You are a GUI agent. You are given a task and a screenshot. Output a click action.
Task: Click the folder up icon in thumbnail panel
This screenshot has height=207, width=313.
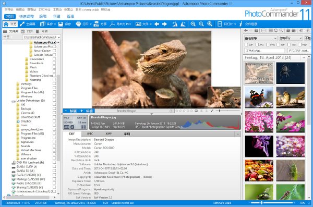click(256, 31)
